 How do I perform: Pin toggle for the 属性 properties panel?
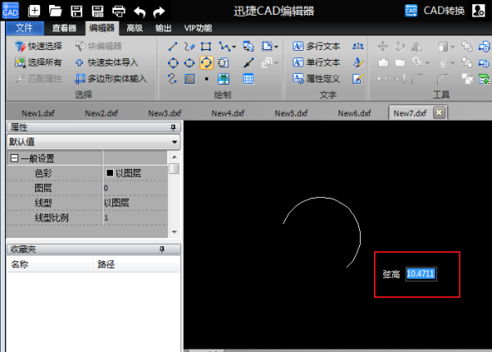tap(172, 128)
